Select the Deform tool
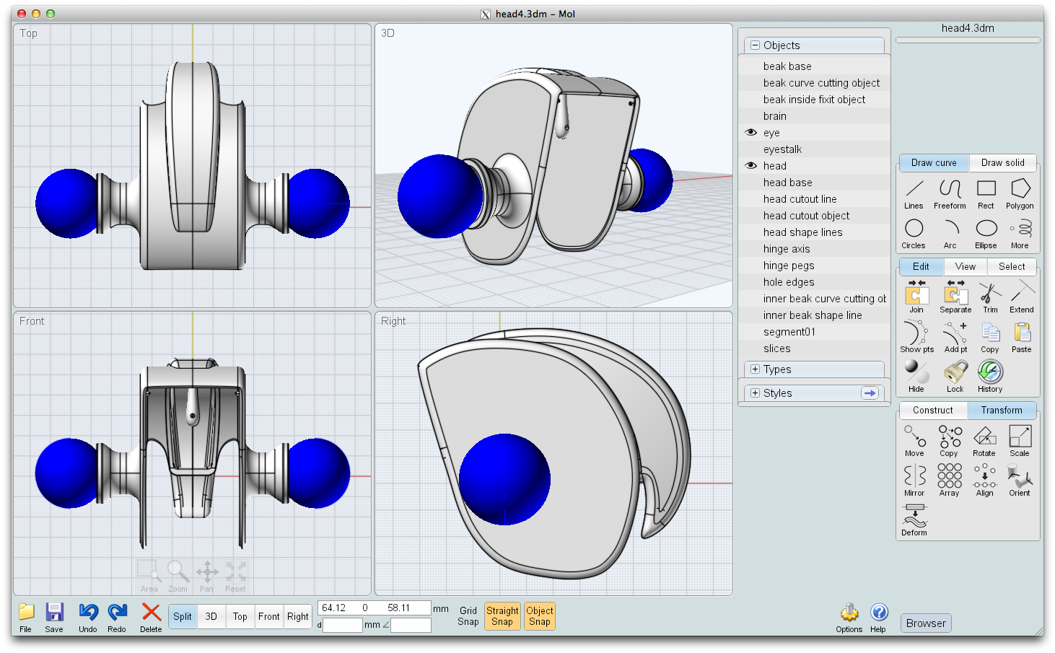This screenshot has height=653, width=1055. click(x=914, y=520)
